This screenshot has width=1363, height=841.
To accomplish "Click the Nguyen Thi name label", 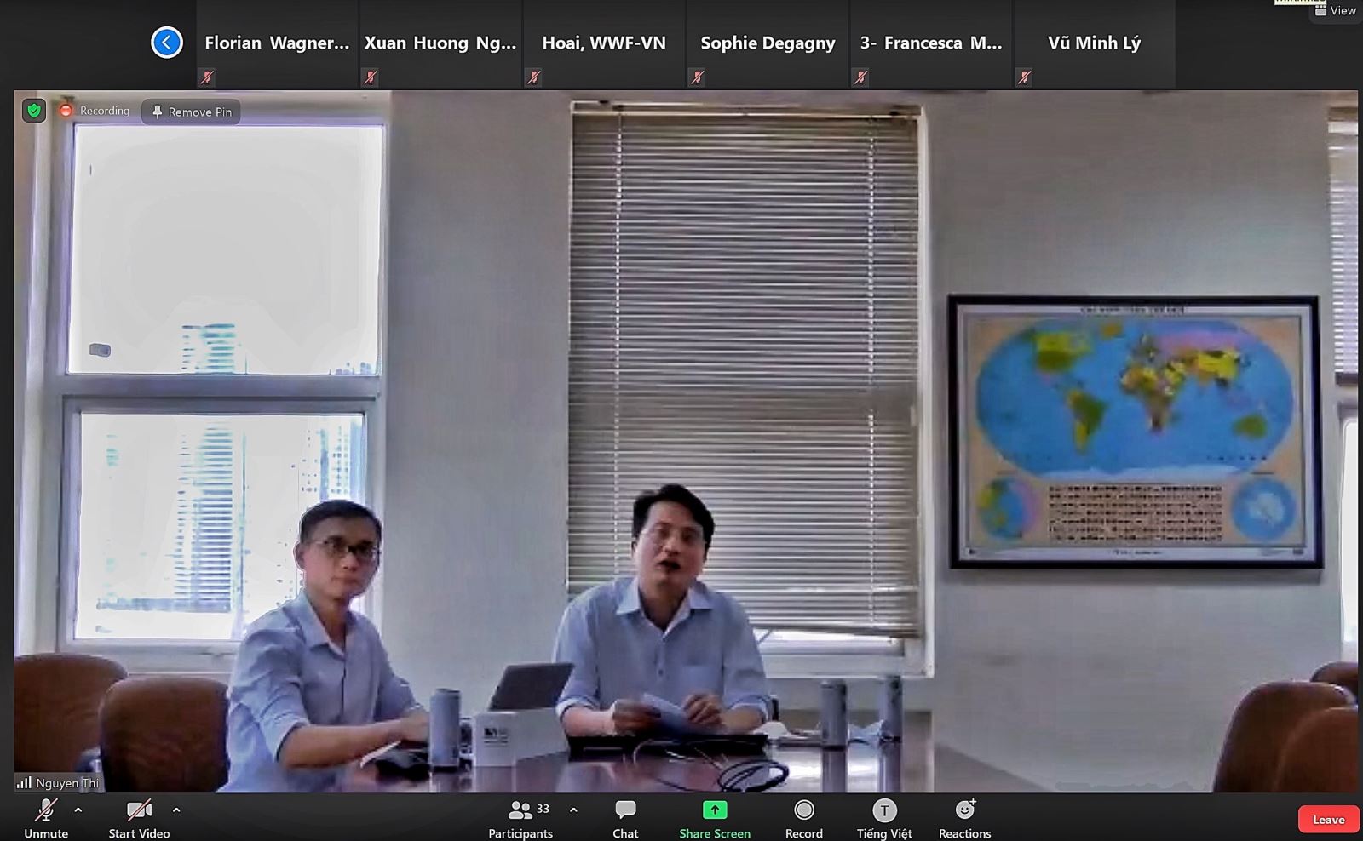I will click(67, 783).
